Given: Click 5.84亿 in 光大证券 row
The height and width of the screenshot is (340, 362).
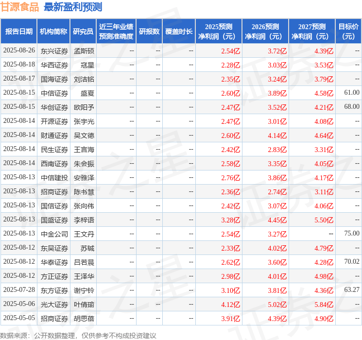Looking at the screenshot, I should click(324, 305).
